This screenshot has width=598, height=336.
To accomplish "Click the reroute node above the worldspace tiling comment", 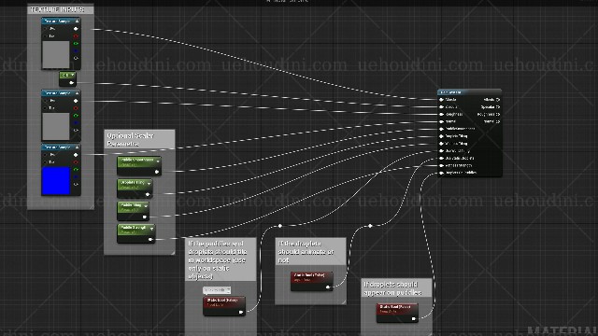I will pos(280,226).
